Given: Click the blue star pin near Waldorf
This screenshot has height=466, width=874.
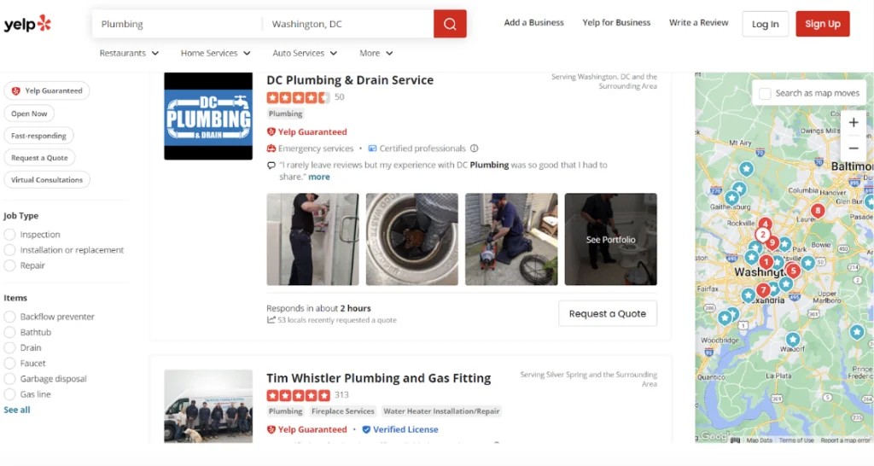Looking at the screenshot, I should coord(793,339).
